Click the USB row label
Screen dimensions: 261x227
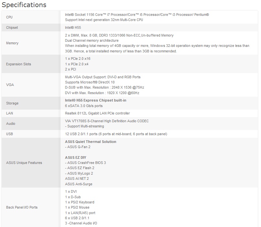[x=9, y=134]
